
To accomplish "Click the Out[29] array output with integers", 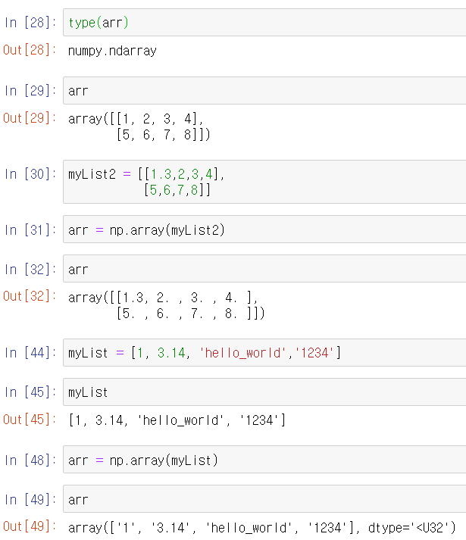I will (x=139, y=126).
